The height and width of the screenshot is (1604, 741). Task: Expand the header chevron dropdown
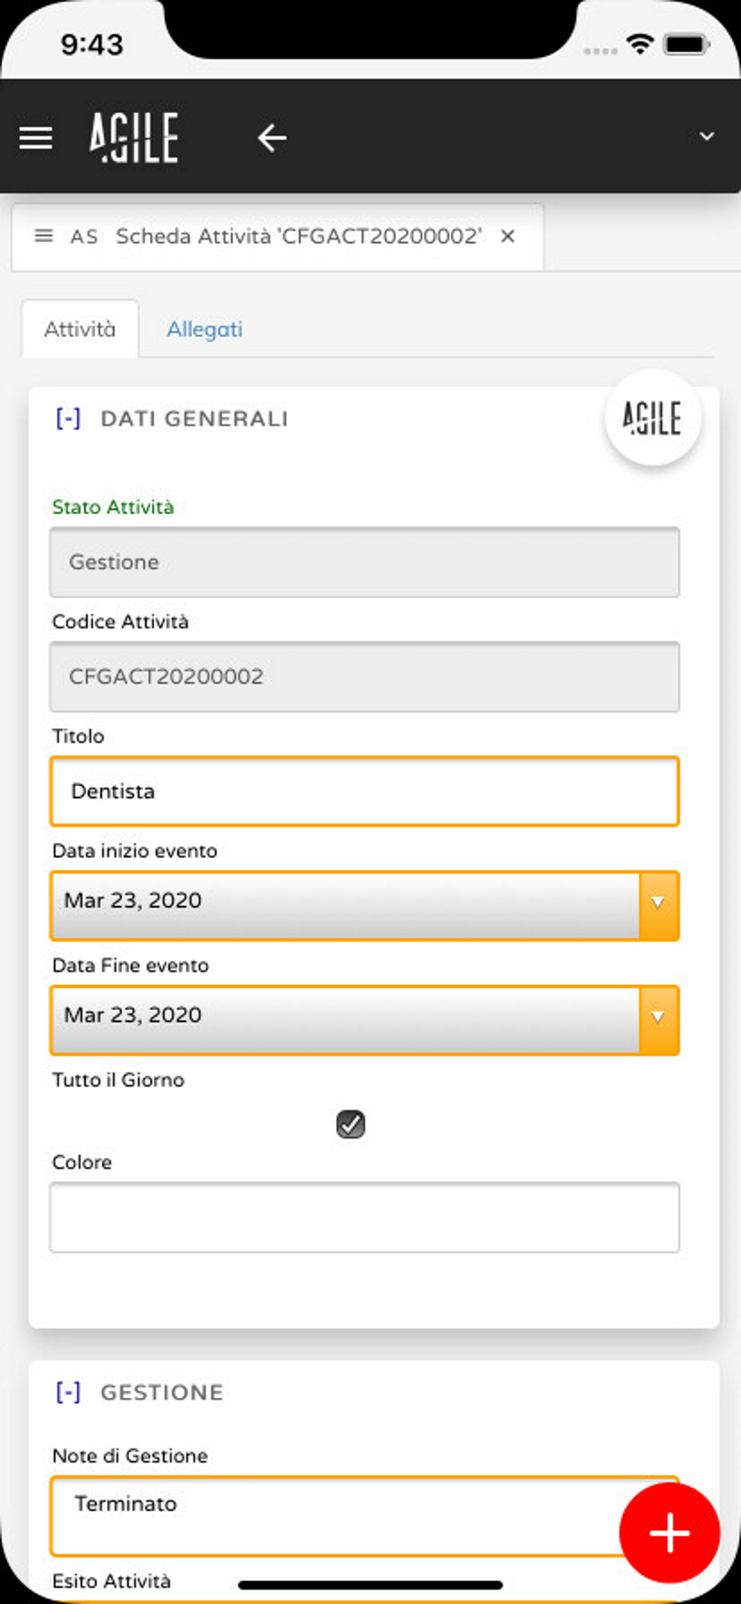click(706, 137)
